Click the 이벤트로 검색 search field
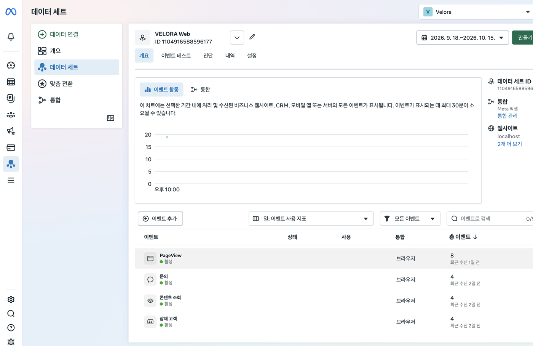The height and width of the screenshot is (346, 533). pos(490,219)
